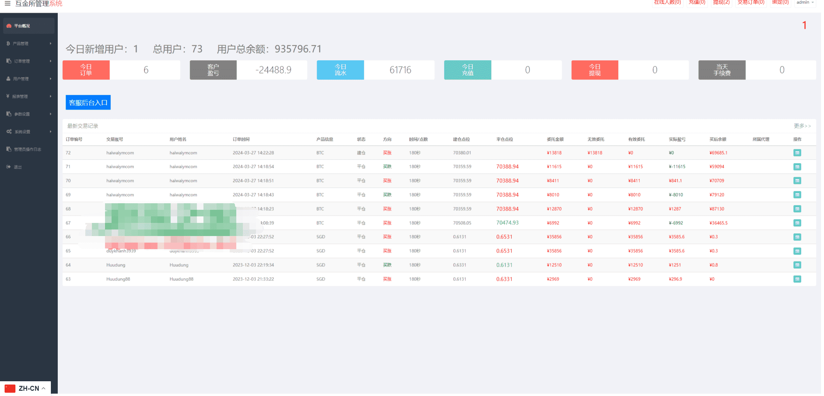The image size is (824, 396).
Task: Select 平台概况 in the sidebar
Action: coord(29,26)
